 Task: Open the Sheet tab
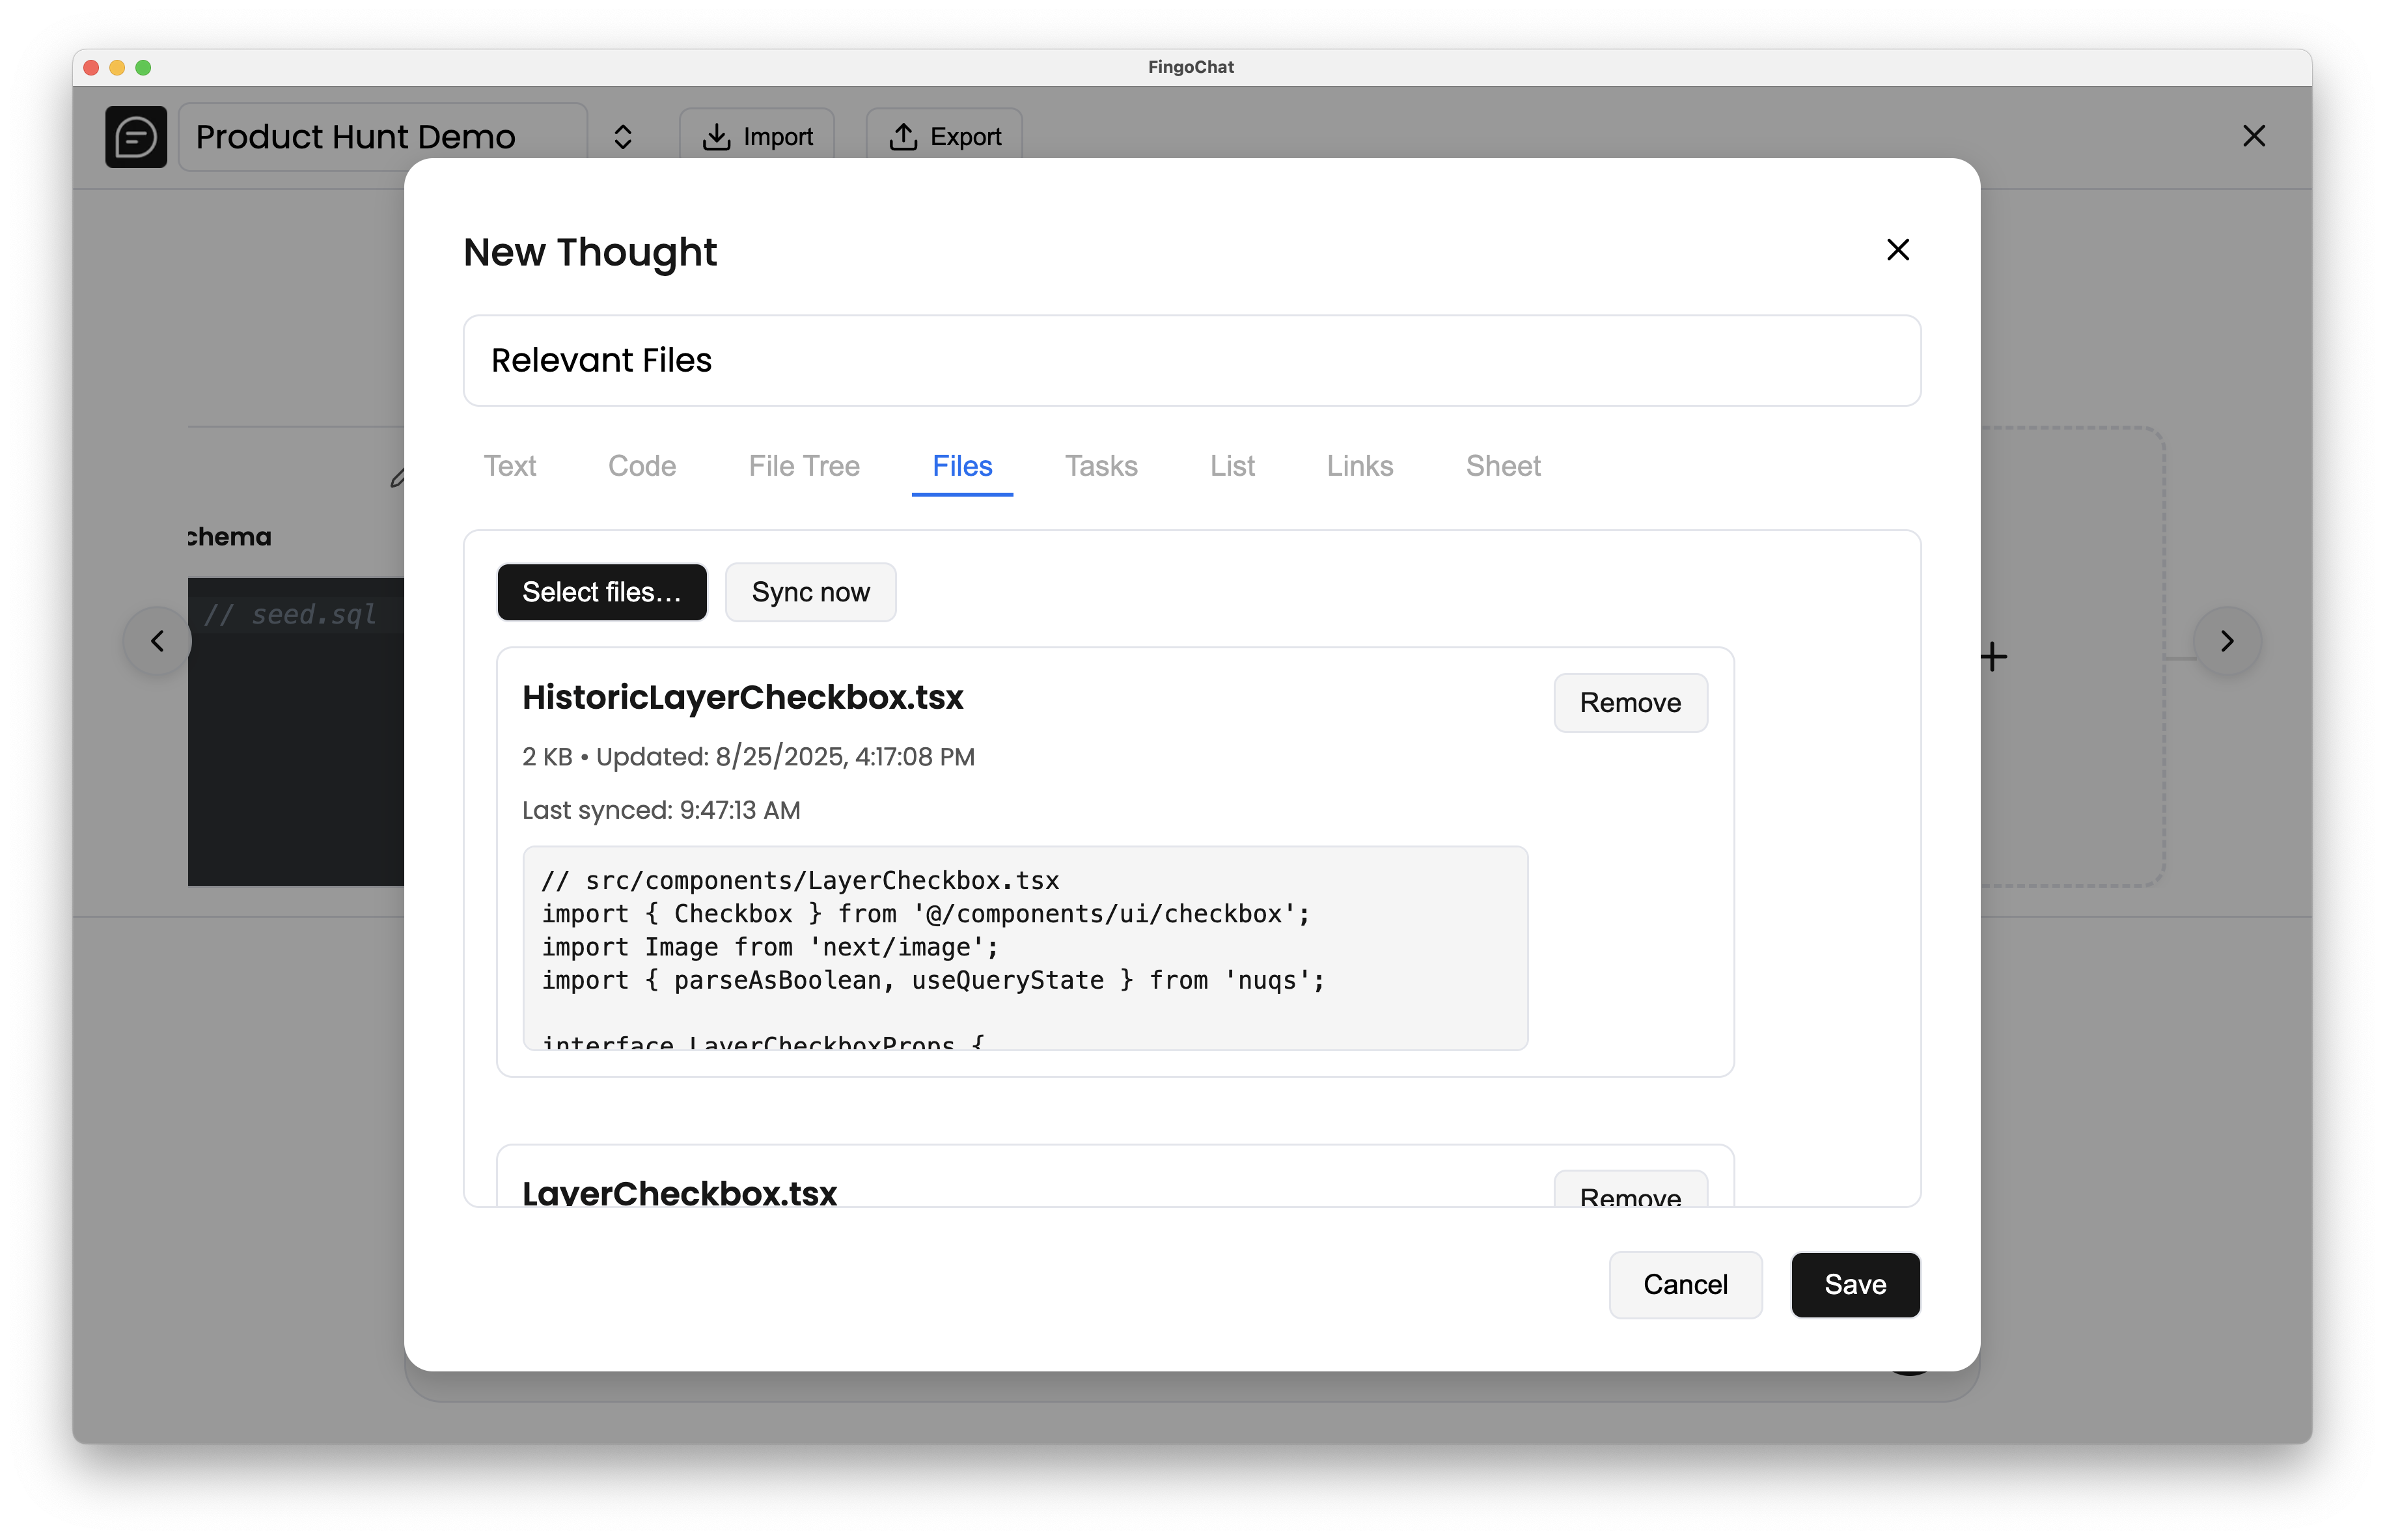[x=1503, y=466]
